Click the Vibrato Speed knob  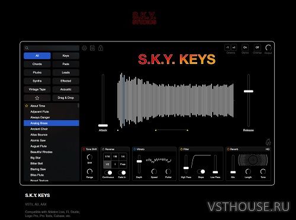click(x=154, y=172)
